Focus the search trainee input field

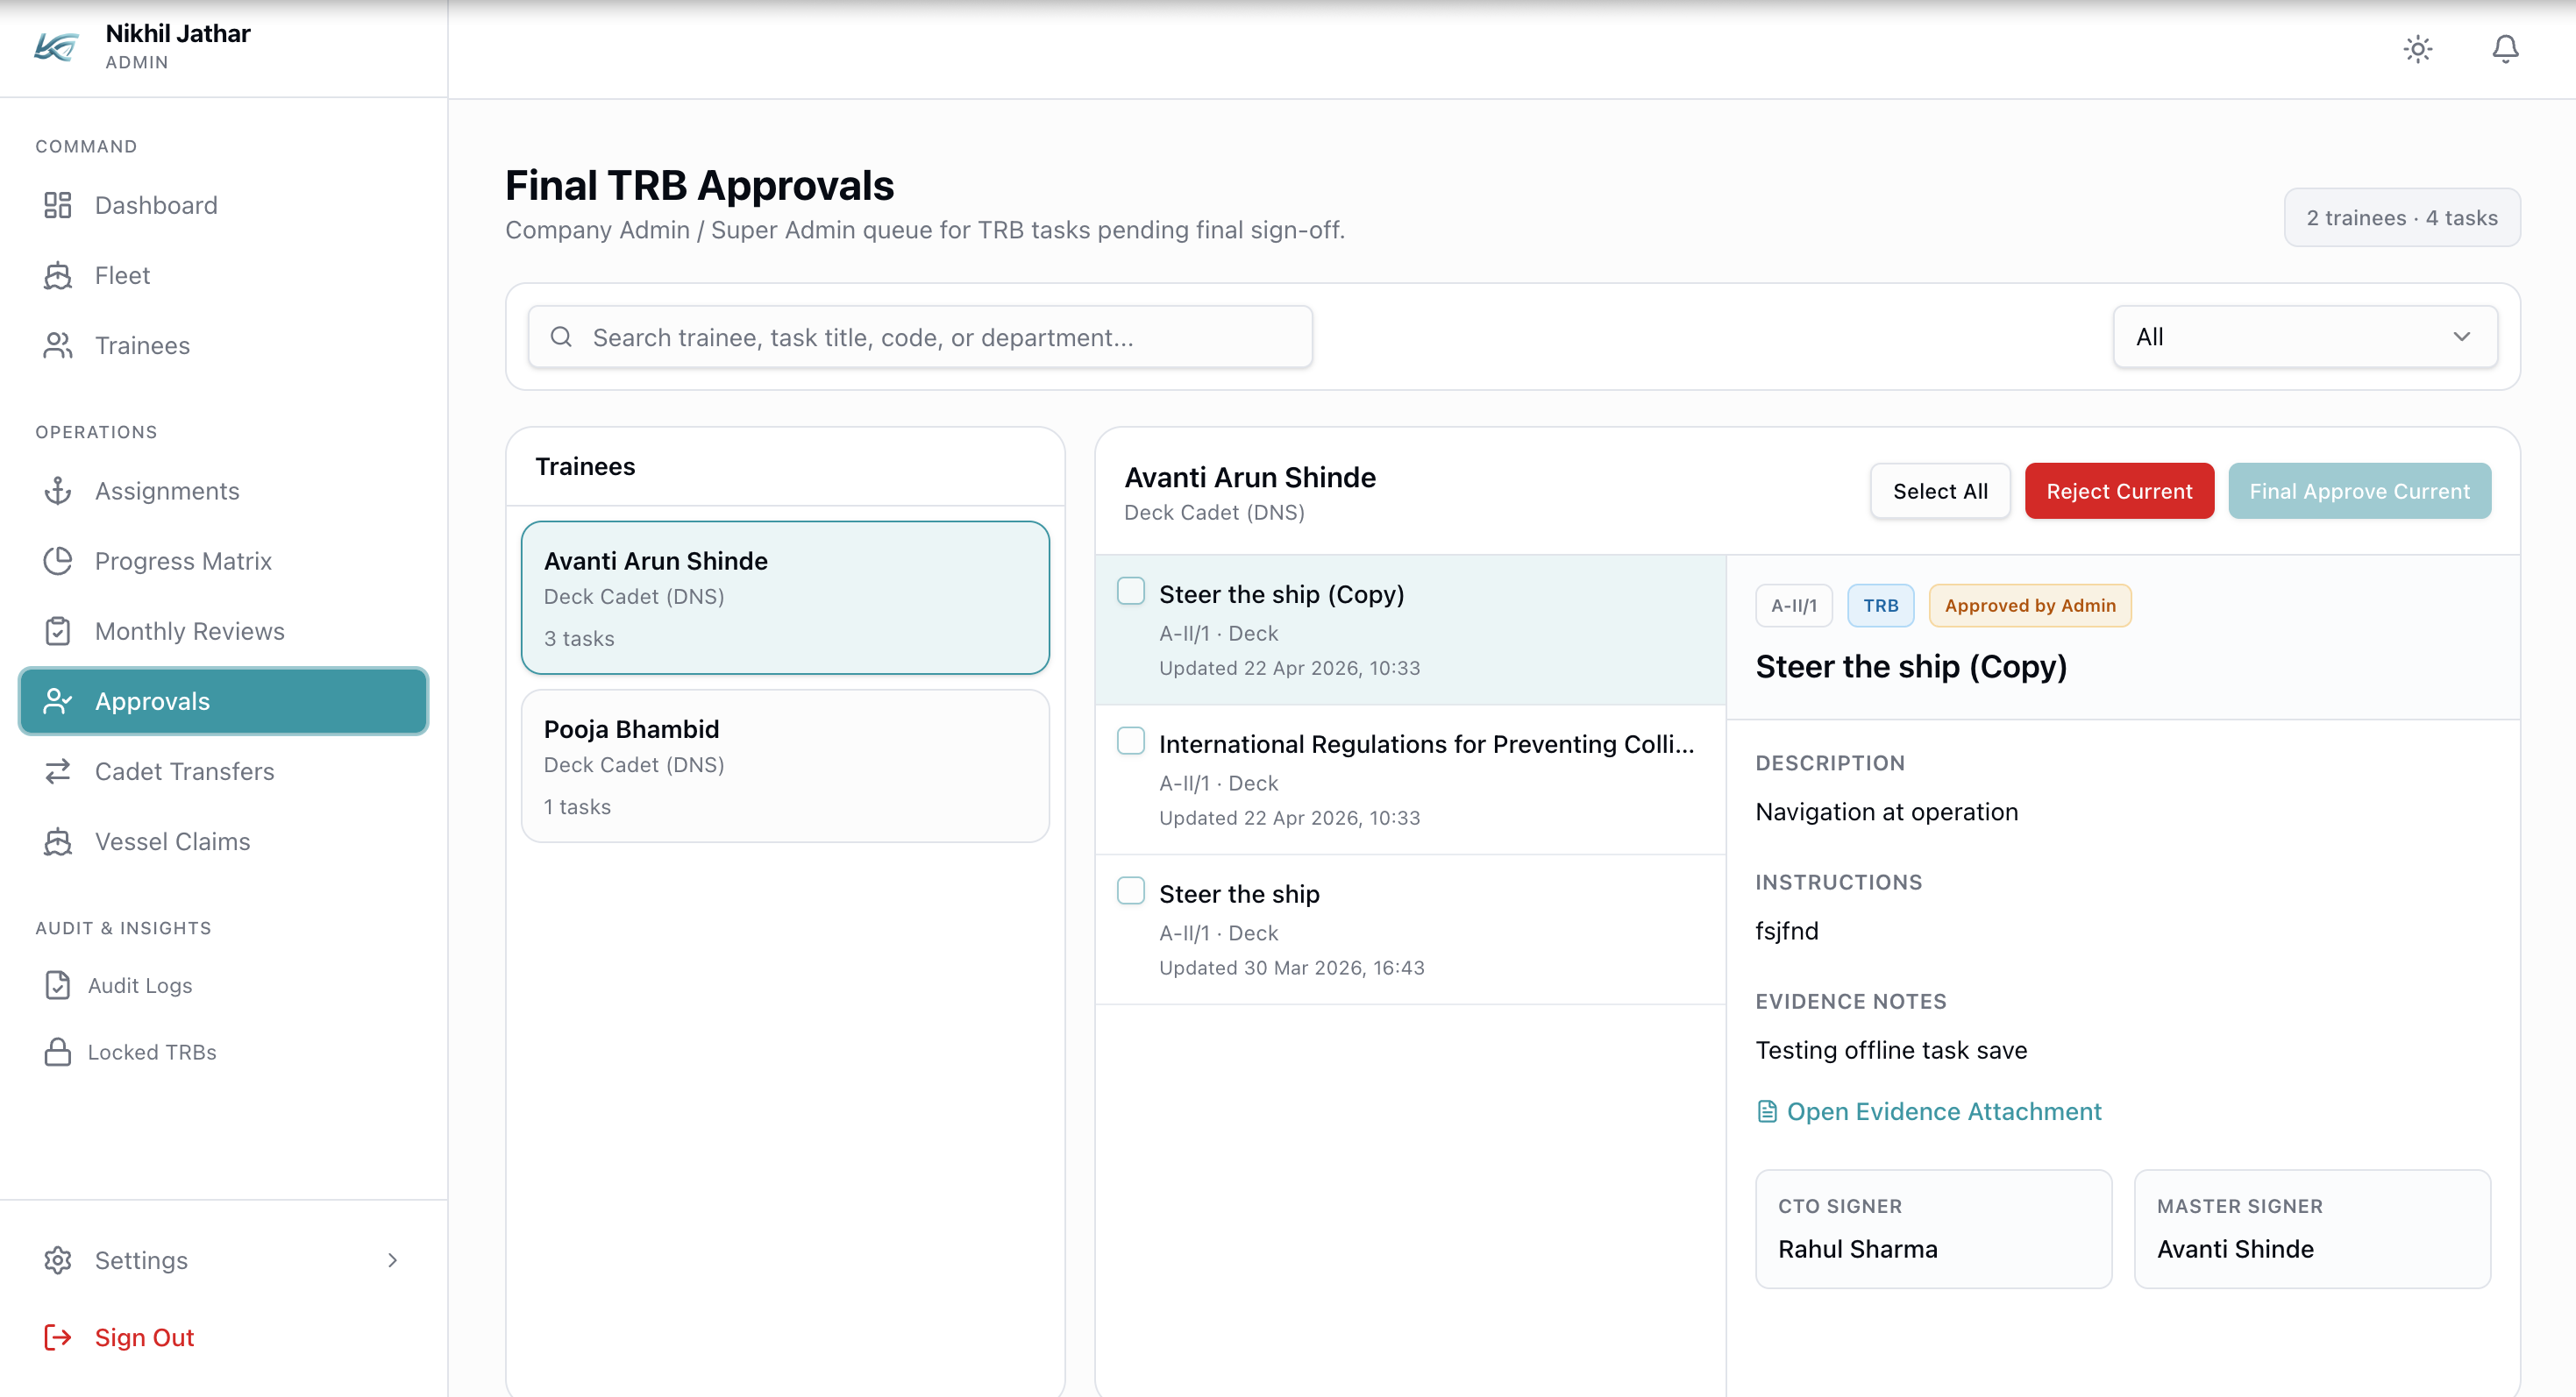(x=920, y=337)
